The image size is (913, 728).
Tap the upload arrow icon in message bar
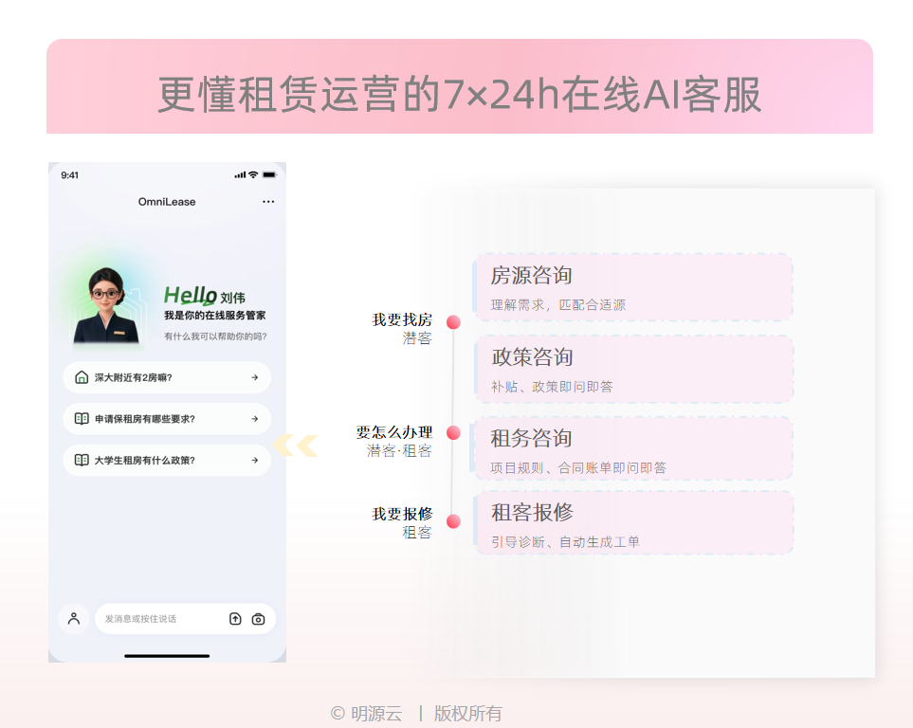(235, 619)
